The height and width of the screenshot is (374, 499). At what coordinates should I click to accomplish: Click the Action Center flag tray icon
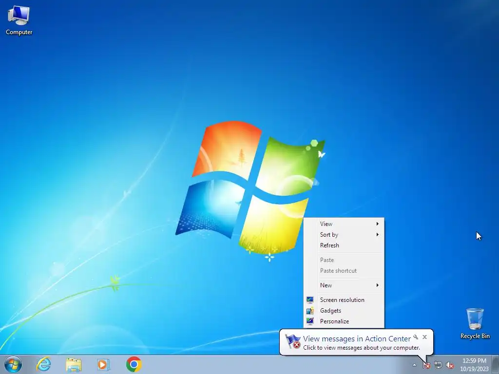[426, 365]
